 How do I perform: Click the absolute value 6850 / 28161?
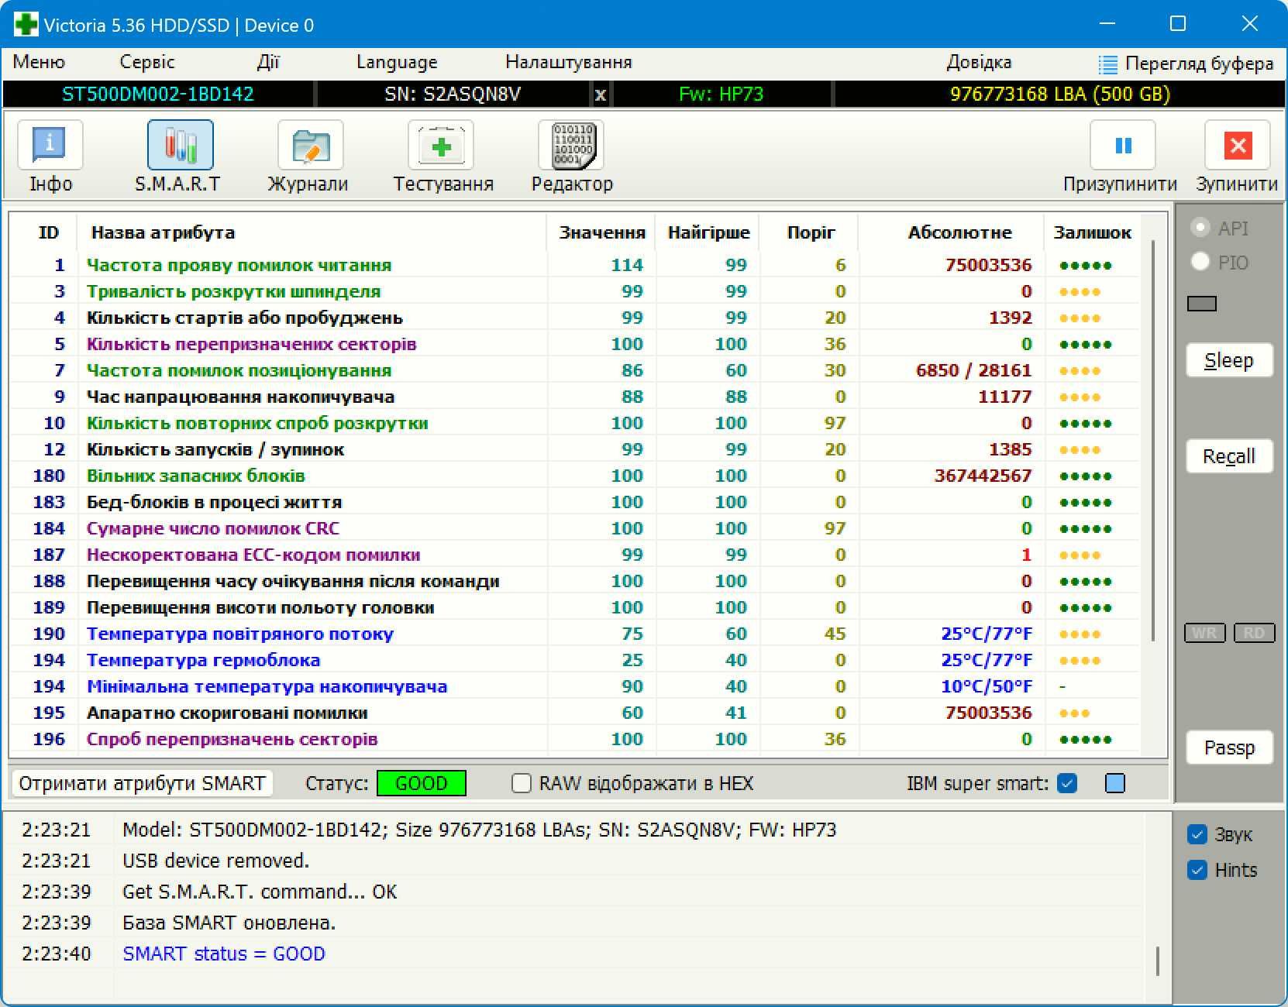[973, 370]
